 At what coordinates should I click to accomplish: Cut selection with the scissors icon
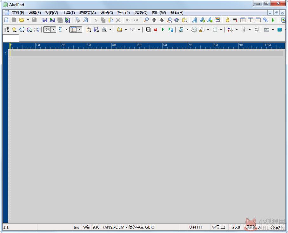point(95,20)
